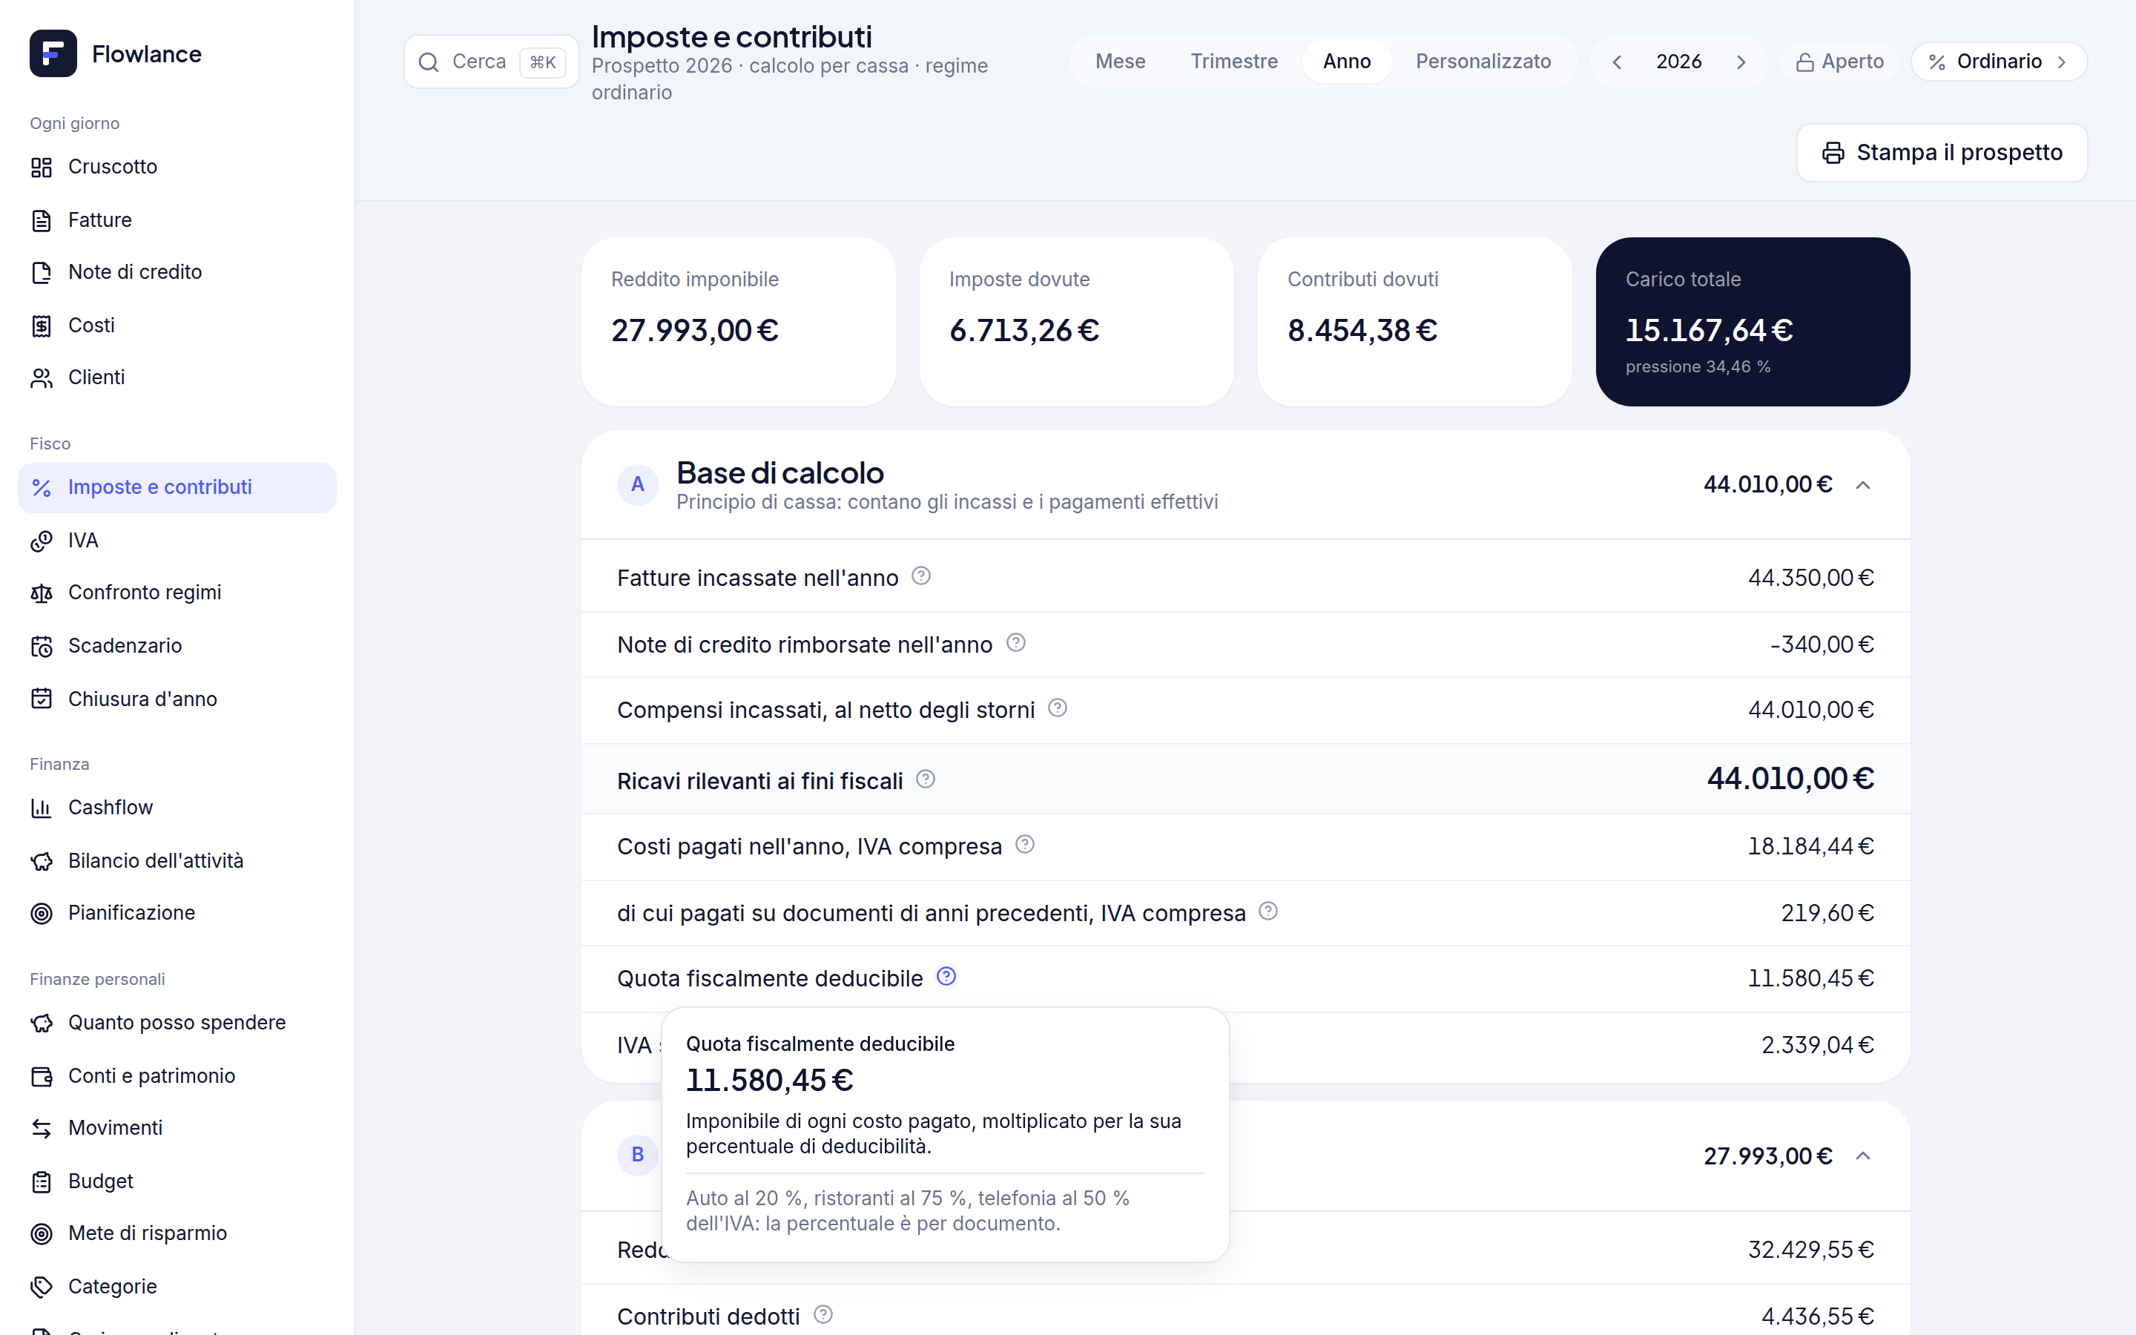Click the -340,00 € value
Screen dimensions: 2136x1335
[1822, 645]
